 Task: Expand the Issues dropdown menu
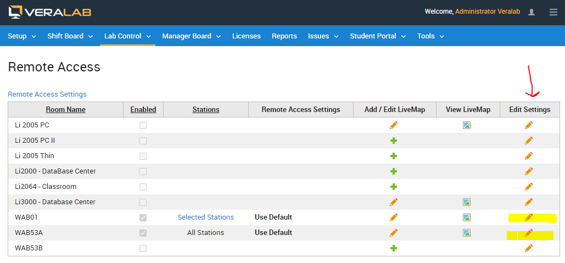[323, 36]
